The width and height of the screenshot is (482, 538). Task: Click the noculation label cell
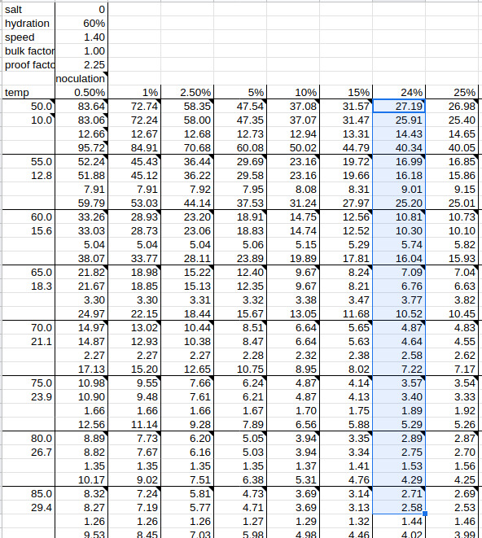coord(81,79)
